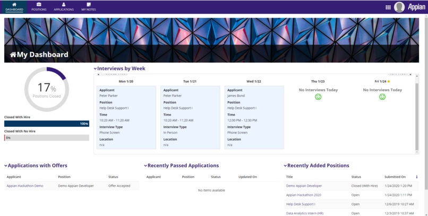This screenshot has width=428, height=216.
Task: Switch to the Positions tab
Action: click(39, 7)
